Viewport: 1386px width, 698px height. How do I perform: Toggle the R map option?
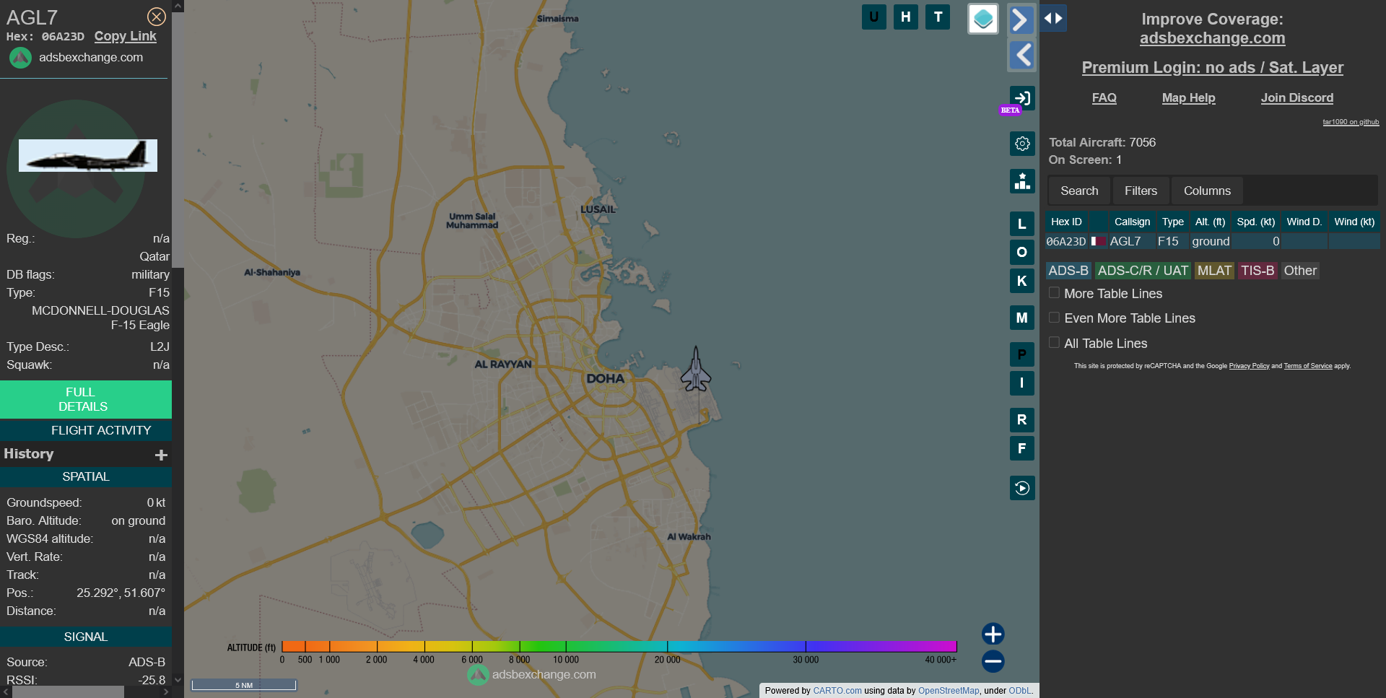point(1021,420)
